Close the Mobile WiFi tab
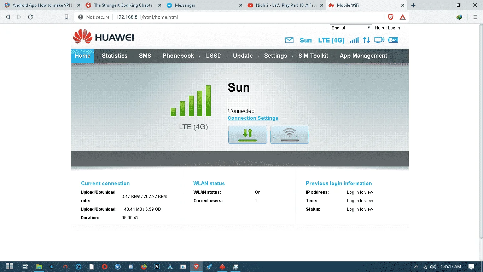 point(403,5)
